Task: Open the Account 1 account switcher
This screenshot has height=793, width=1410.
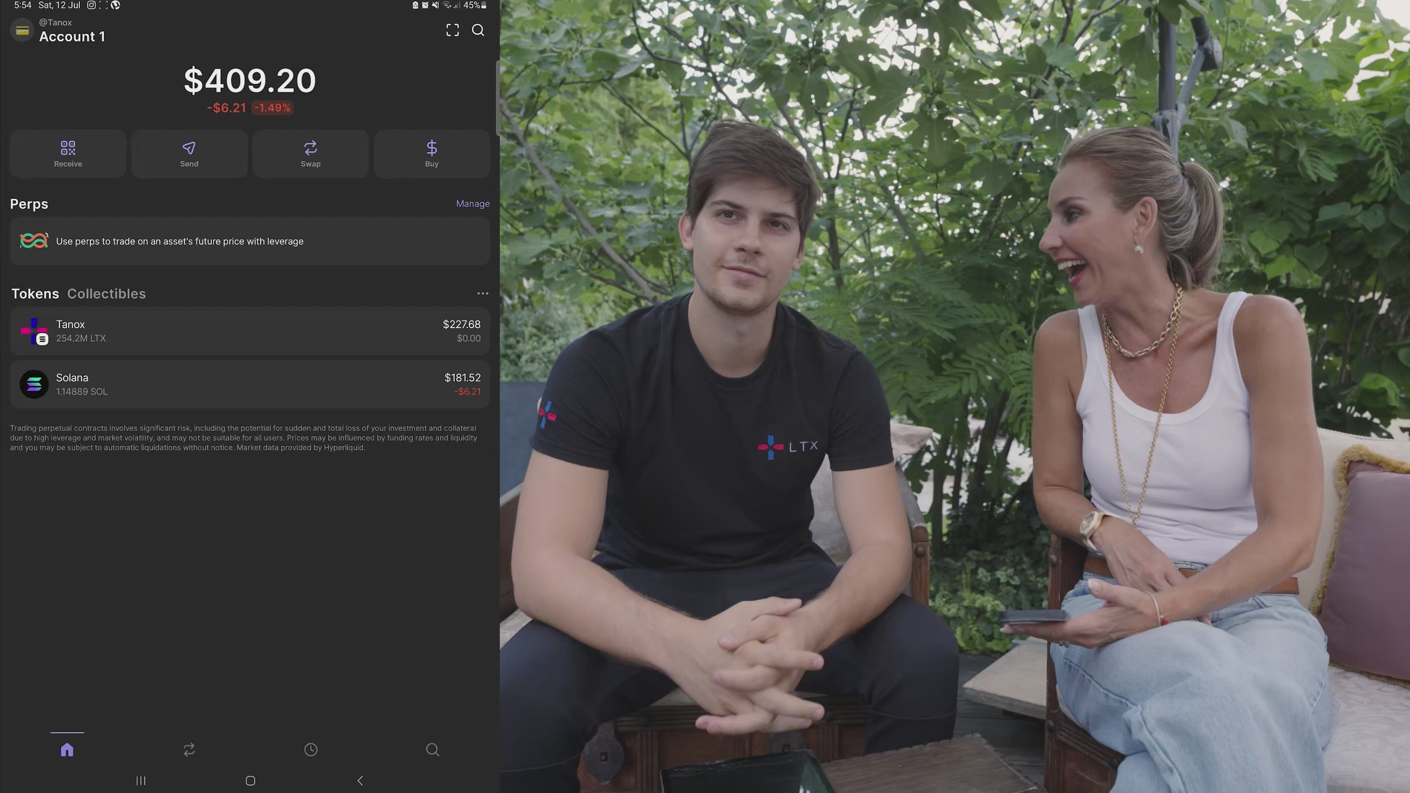Action: 72,37
